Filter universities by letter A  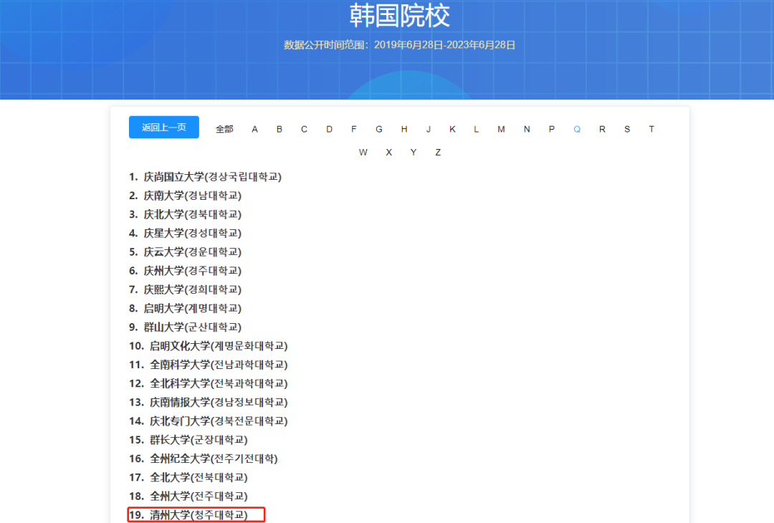click(254, 128)
